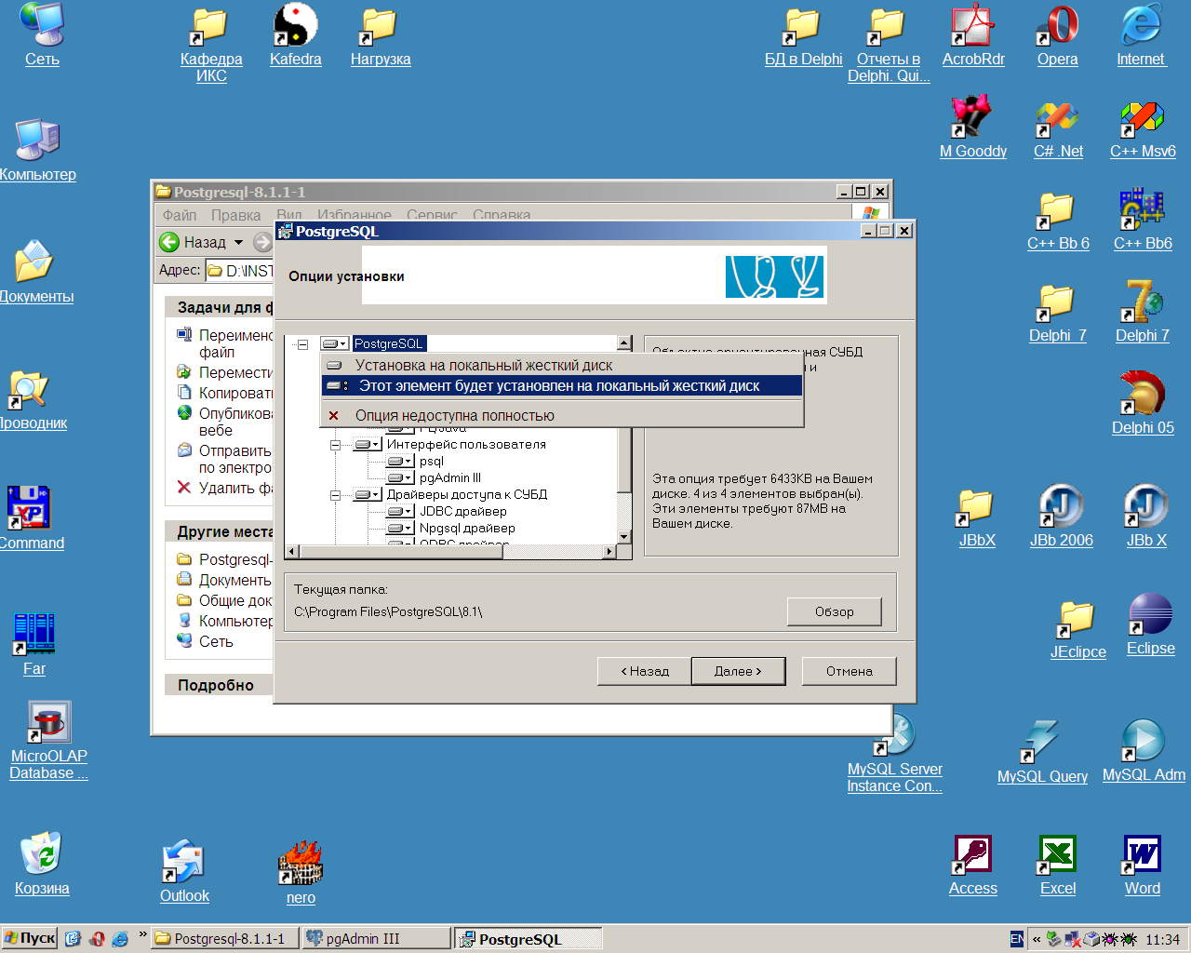This screenshot has height=953, width=1191.
Task: Open the MicroOLAP Database shortcut
Action: (48, 741)
